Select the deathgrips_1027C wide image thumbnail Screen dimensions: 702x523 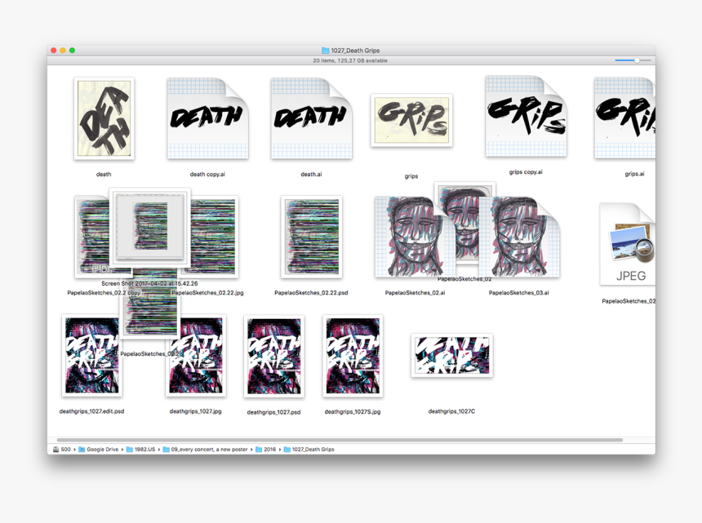452,355
